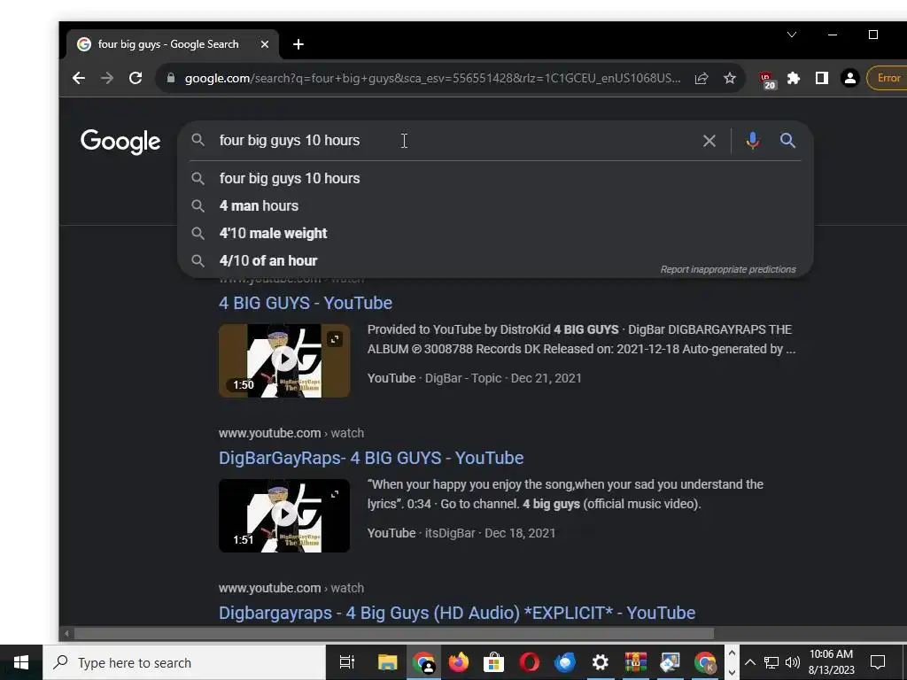Open the Windows Start menu
The height and width of the screenshot is (680, 907).
click(21, 662)
